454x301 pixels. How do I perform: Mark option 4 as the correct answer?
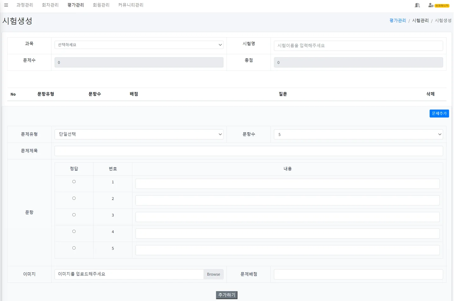click(74, 232)
